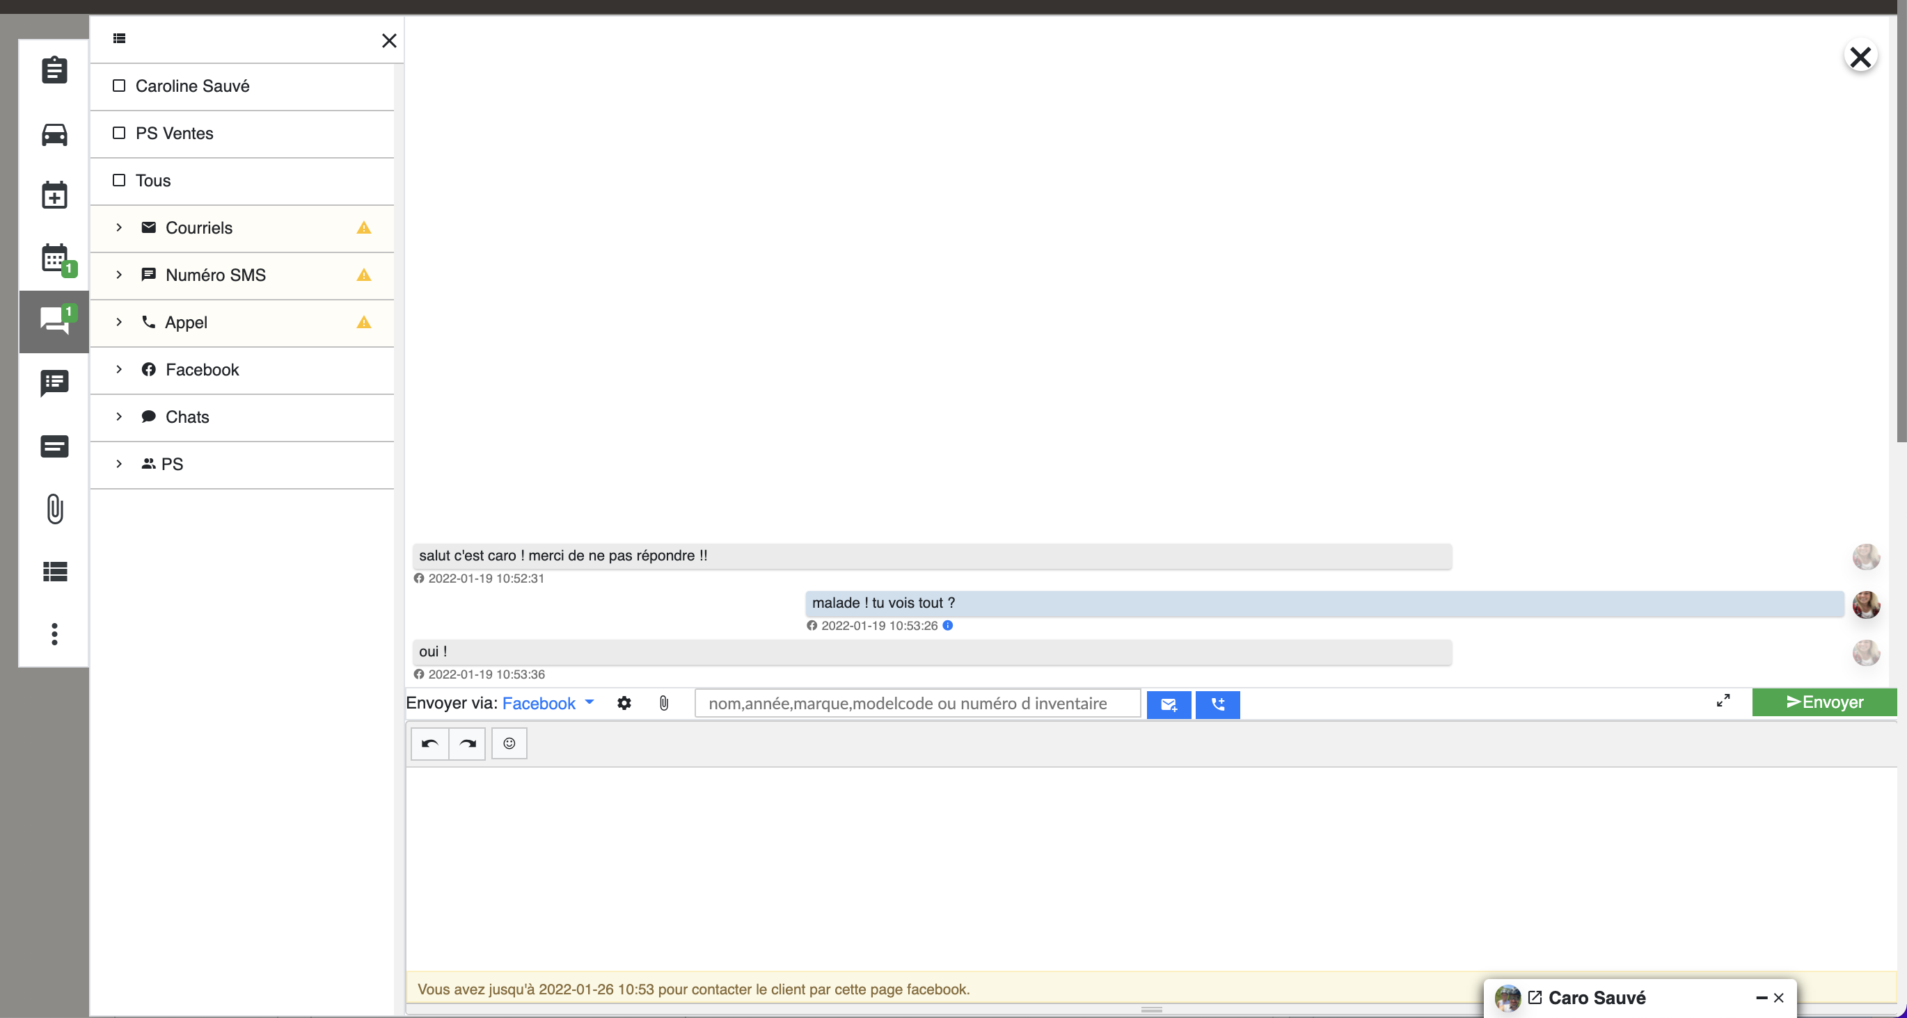The image size is (1907, 1018).
Task: Click the blue send-email button
Action: pyautogui.click(x=1169, y=704)
